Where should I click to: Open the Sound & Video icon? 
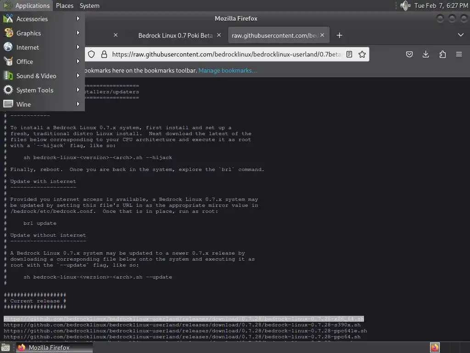8,76
